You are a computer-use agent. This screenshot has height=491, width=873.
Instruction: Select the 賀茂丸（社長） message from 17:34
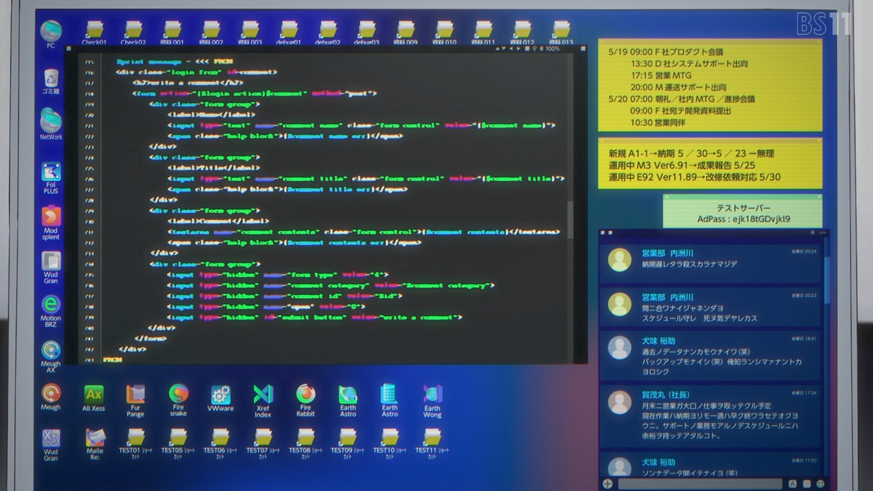709,416
